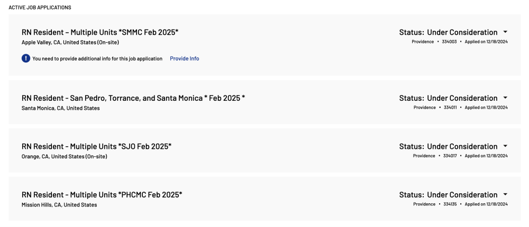Open RN Resident PHCMC Feb 2025 job title

102,195
